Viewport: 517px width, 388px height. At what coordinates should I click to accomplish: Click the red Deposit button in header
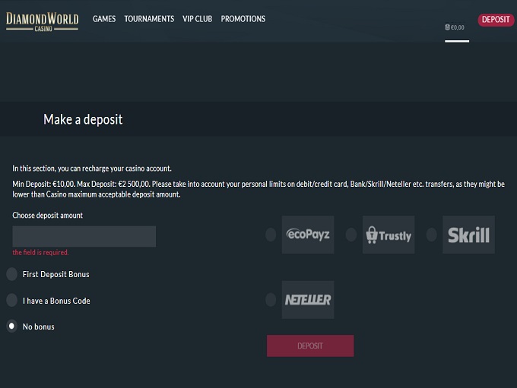pos(496,20)
